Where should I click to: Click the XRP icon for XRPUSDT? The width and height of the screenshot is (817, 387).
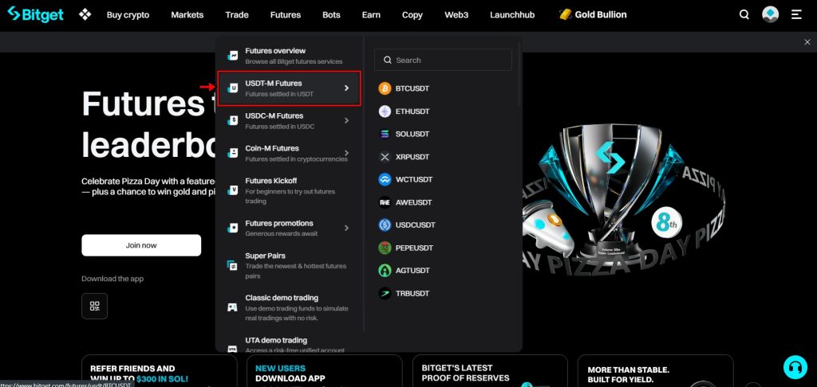pos(385,157)
